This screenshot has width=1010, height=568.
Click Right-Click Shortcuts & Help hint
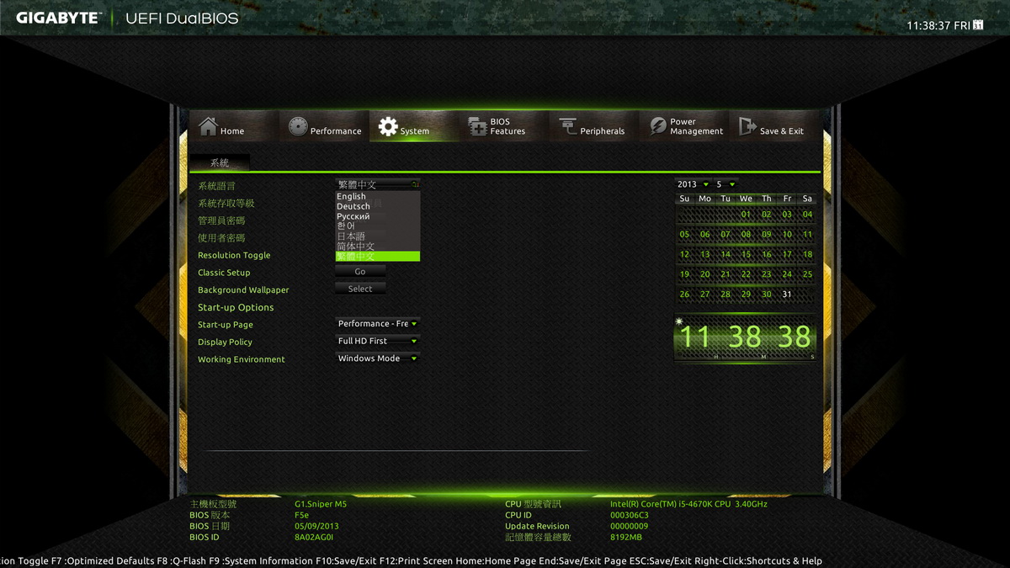(757, 561)
